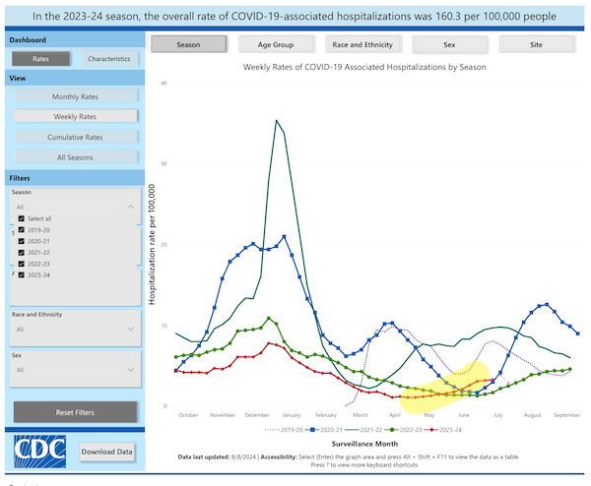Choose the Monthly Rates view
591x486 pixels.
click(76, 96)
